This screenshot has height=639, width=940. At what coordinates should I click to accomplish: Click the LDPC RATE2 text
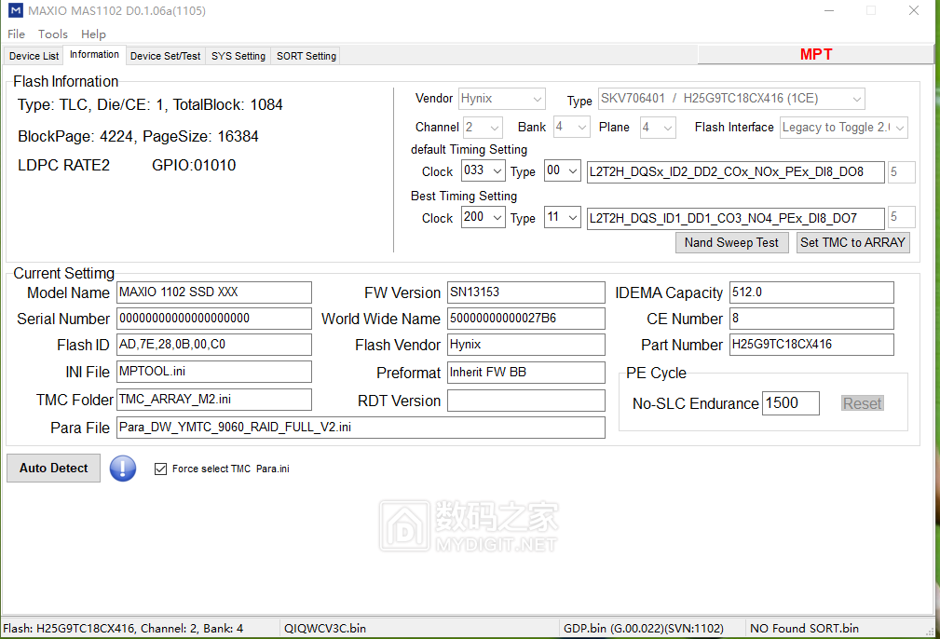click(x=63, y=166)
